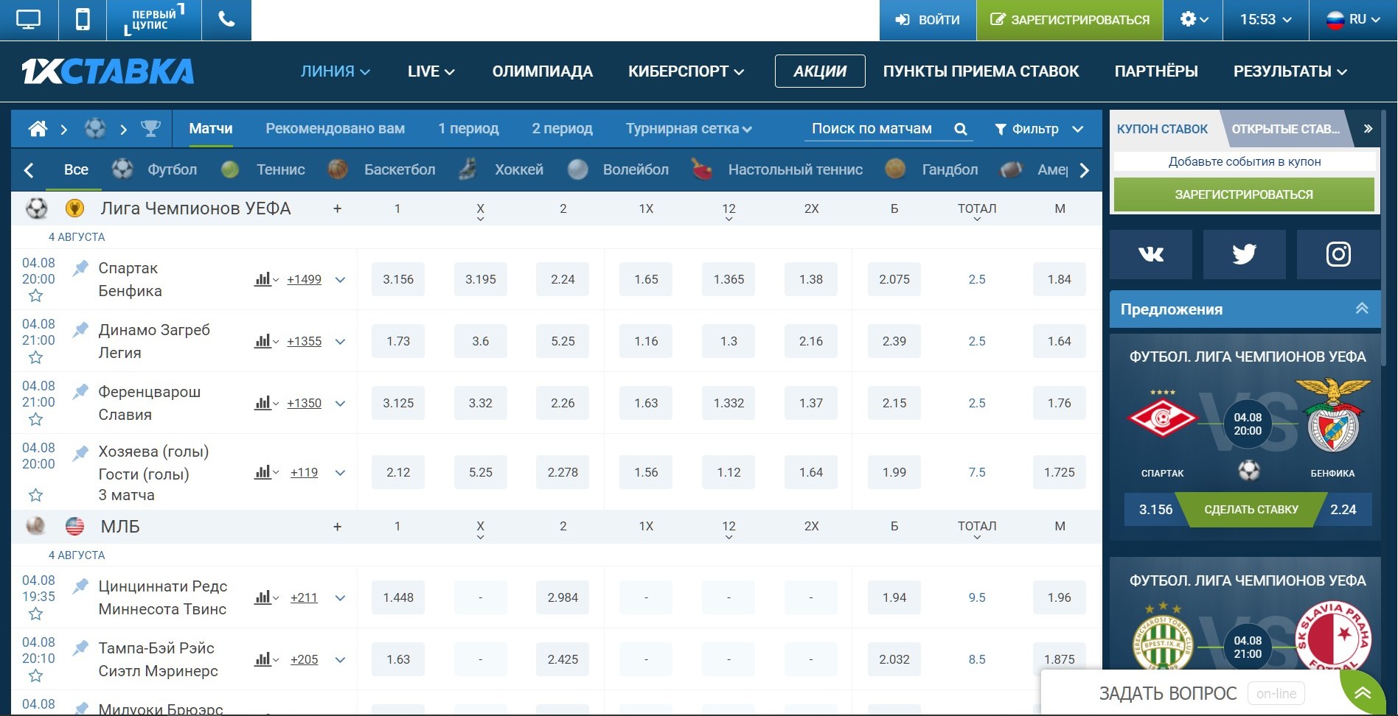1398x716 pixels.
Task: Expand the LIVE menu
Action: pos(431,71)
